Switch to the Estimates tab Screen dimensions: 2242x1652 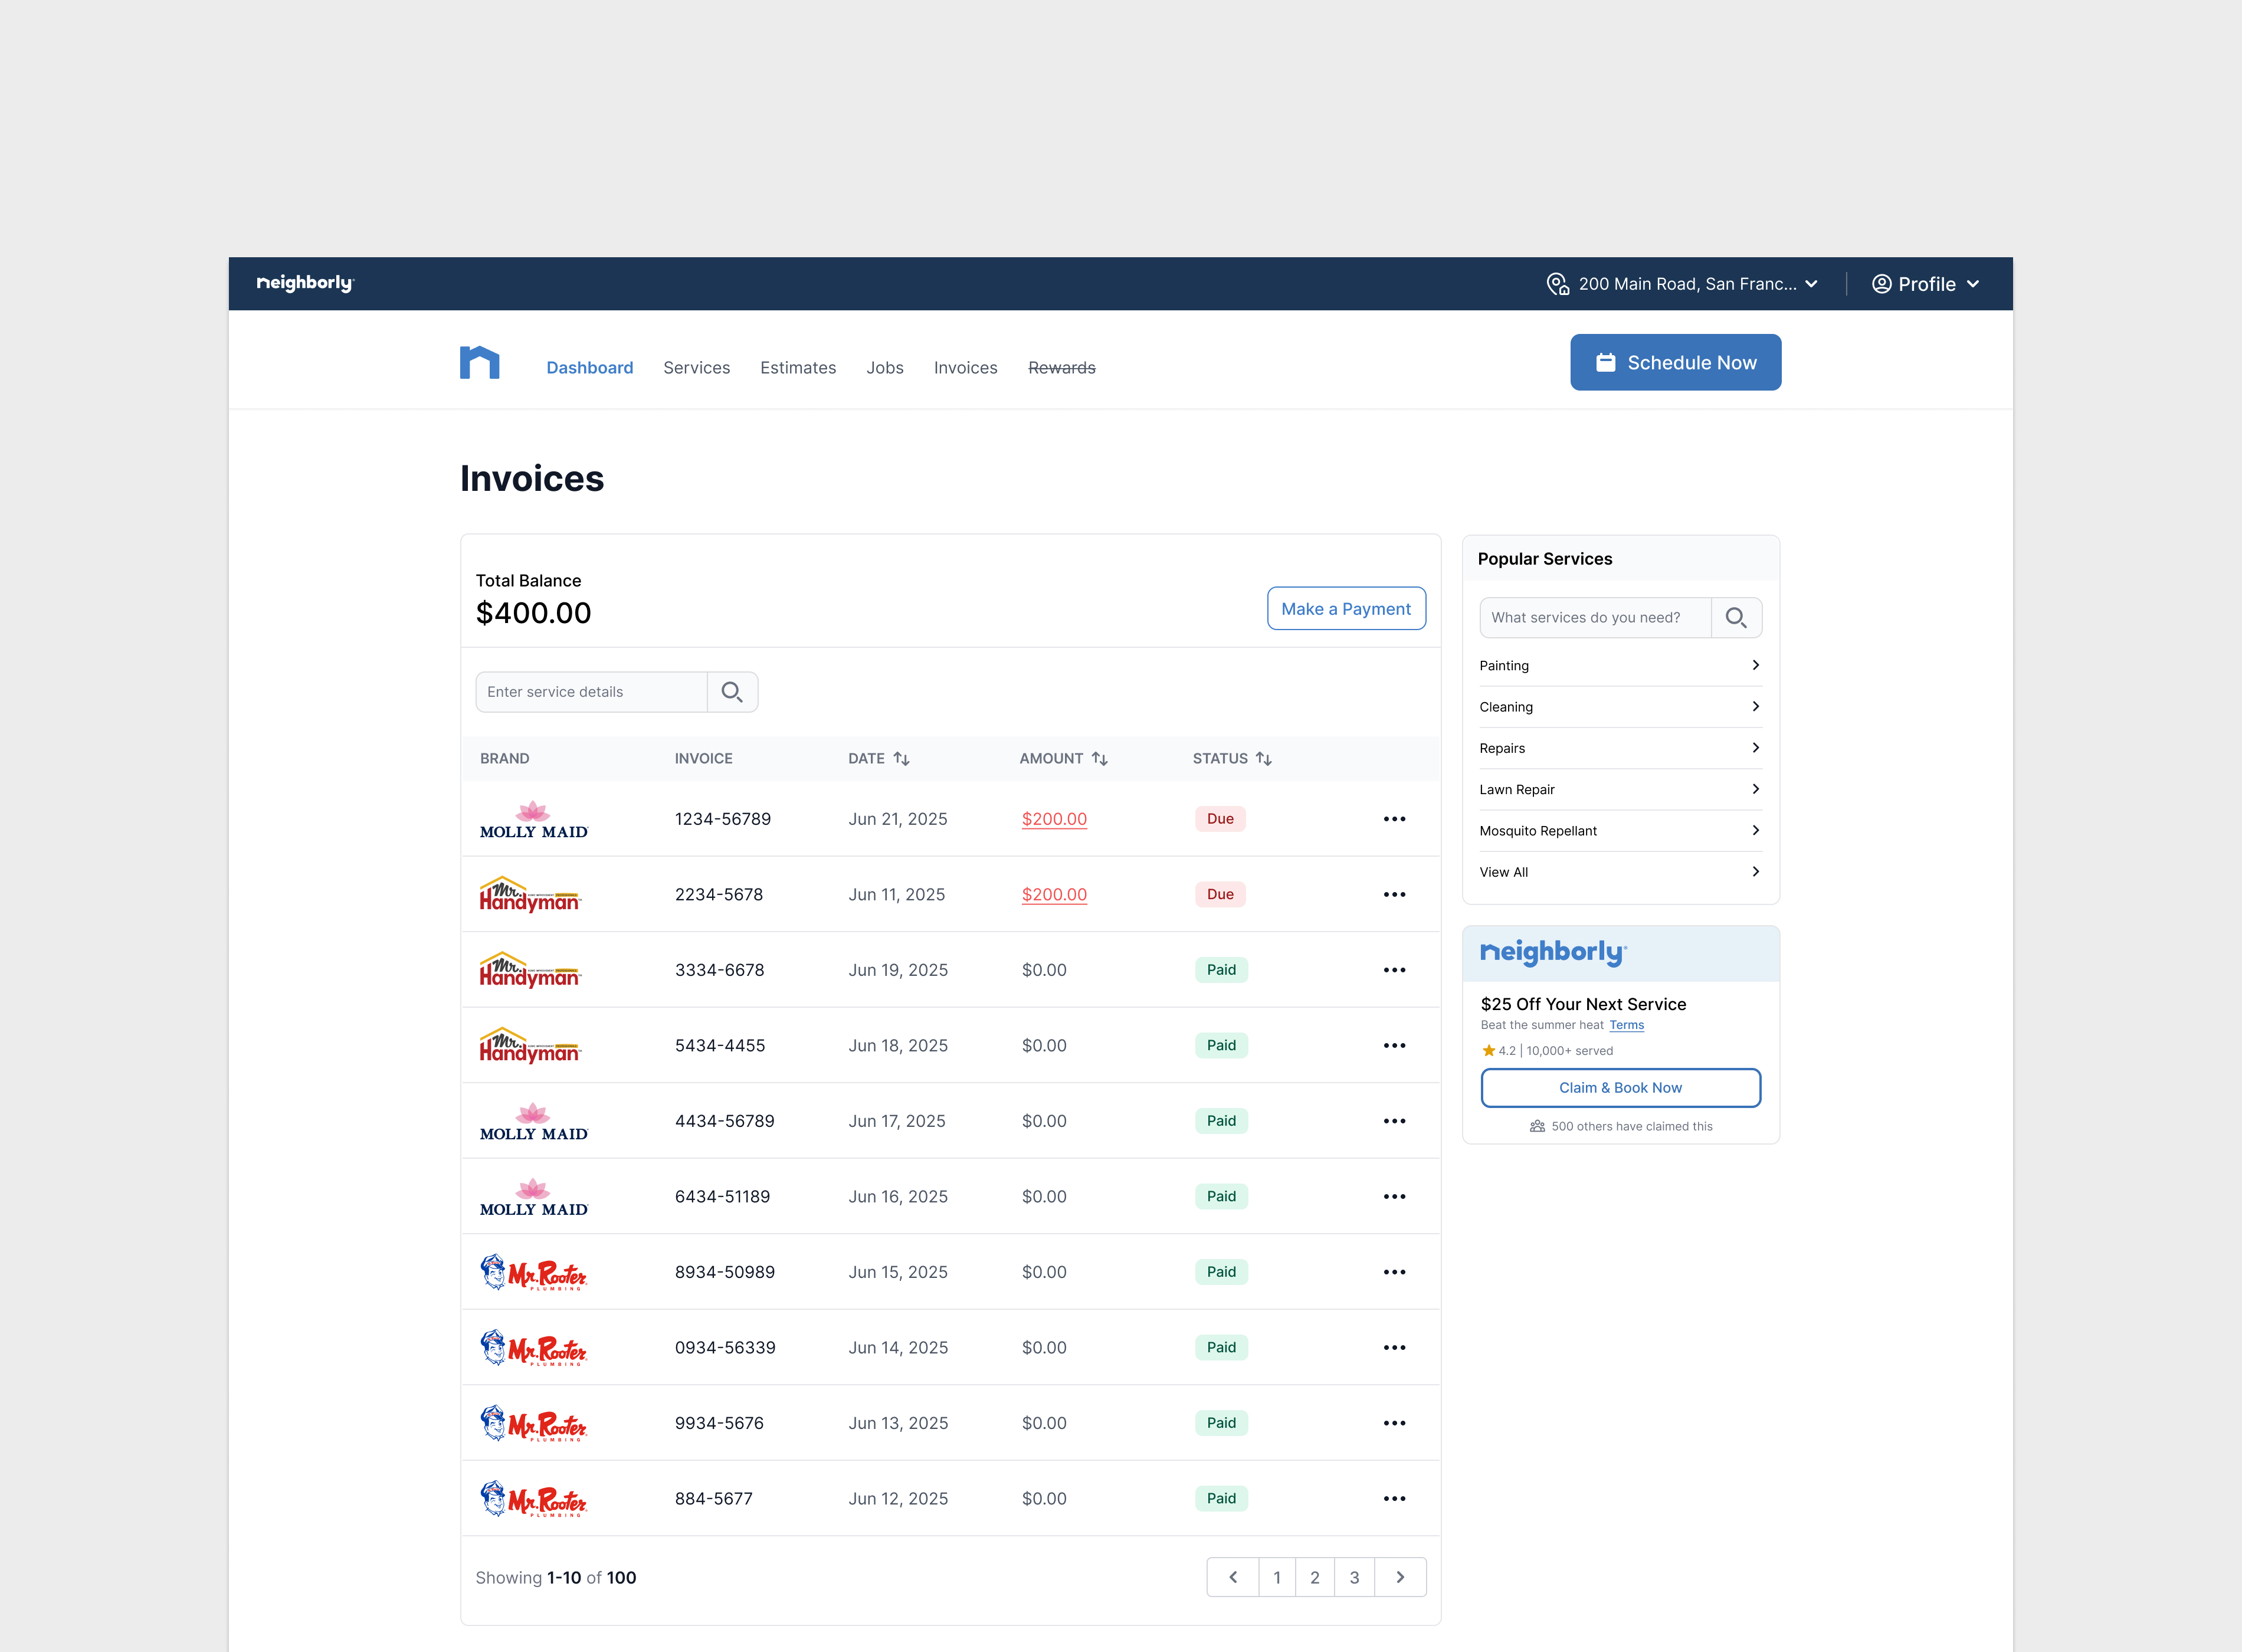[797, 368]
